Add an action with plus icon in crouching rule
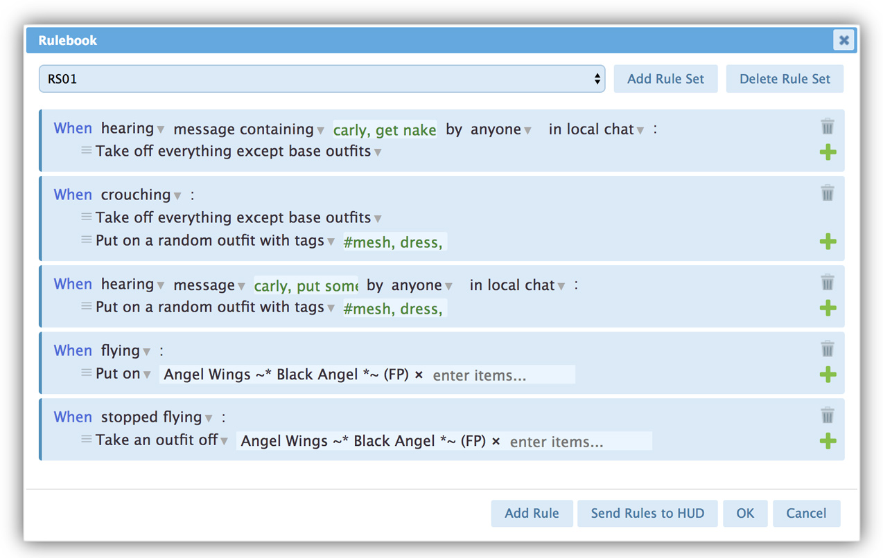Screen dimensions: 883x558 pyautogui.click(x=828, y=242)
